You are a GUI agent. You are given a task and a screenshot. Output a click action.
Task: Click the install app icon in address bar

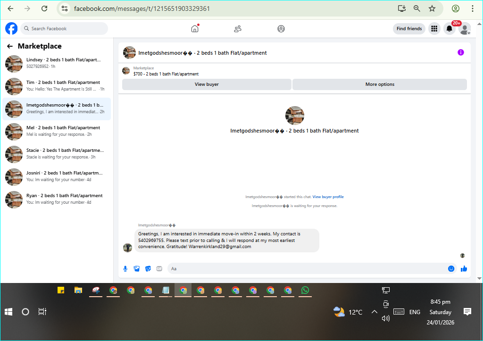point(402,8)
